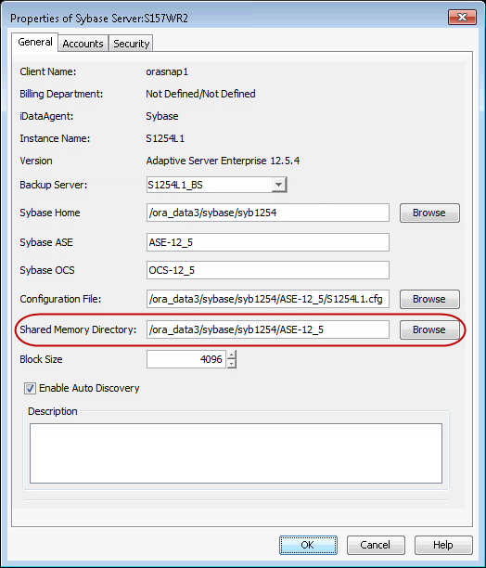Click the Sybase OCS text field

tap(268, 270)
